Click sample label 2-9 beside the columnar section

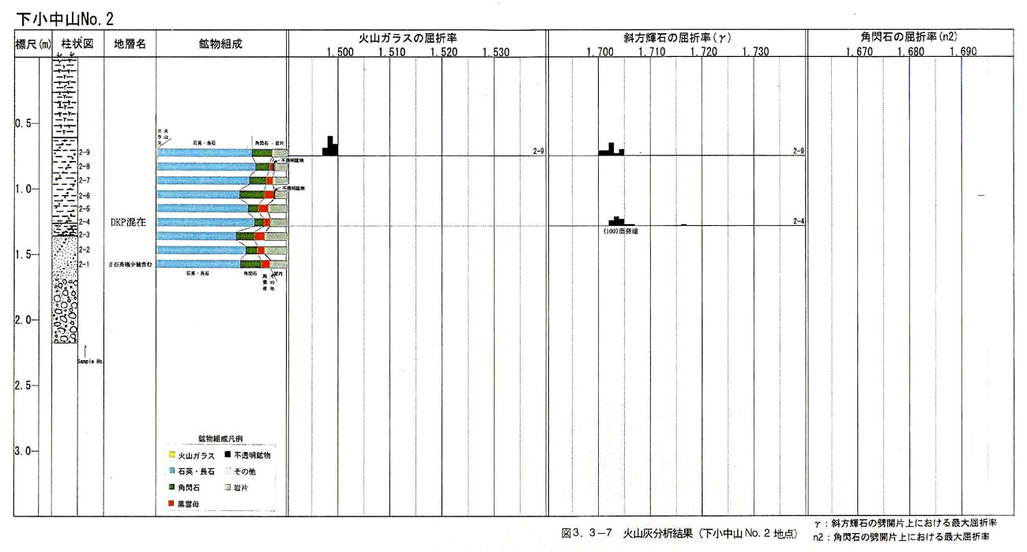85,153
